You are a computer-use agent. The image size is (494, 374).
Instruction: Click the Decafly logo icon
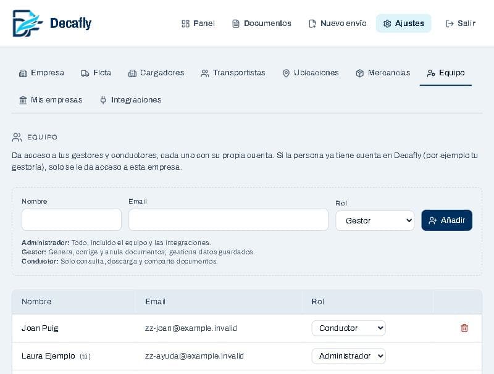click(x=27, y=23)
